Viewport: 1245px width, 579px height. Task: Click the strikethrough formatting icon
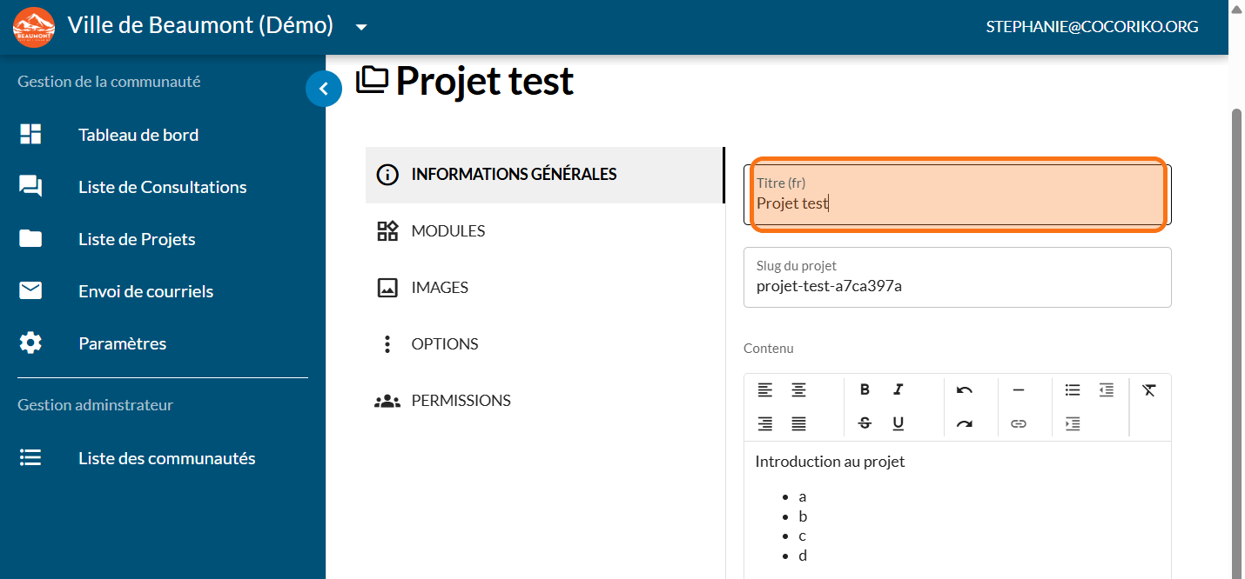point(865,423)
